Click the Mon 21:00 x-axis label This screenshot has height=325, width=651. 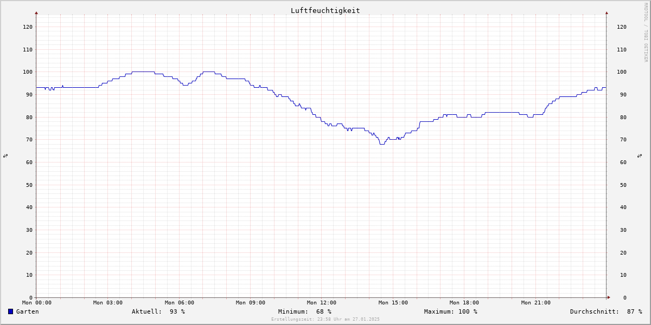pyautogui.click(x=536, y=303)
